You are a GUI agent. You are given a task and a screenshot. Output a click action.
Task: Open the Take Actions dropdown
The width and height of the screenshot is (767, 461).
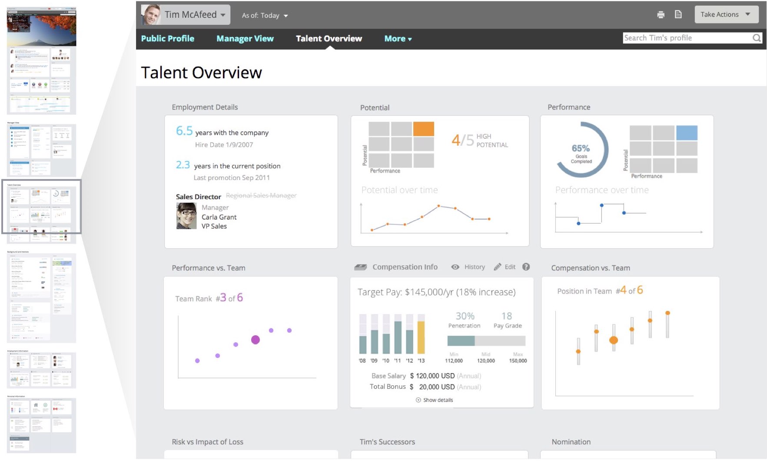(726, 15)
